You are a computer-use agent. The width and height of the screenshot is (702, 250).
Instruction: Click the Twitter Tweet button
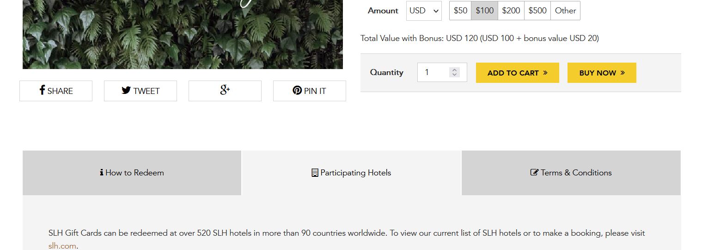(140, 91)
